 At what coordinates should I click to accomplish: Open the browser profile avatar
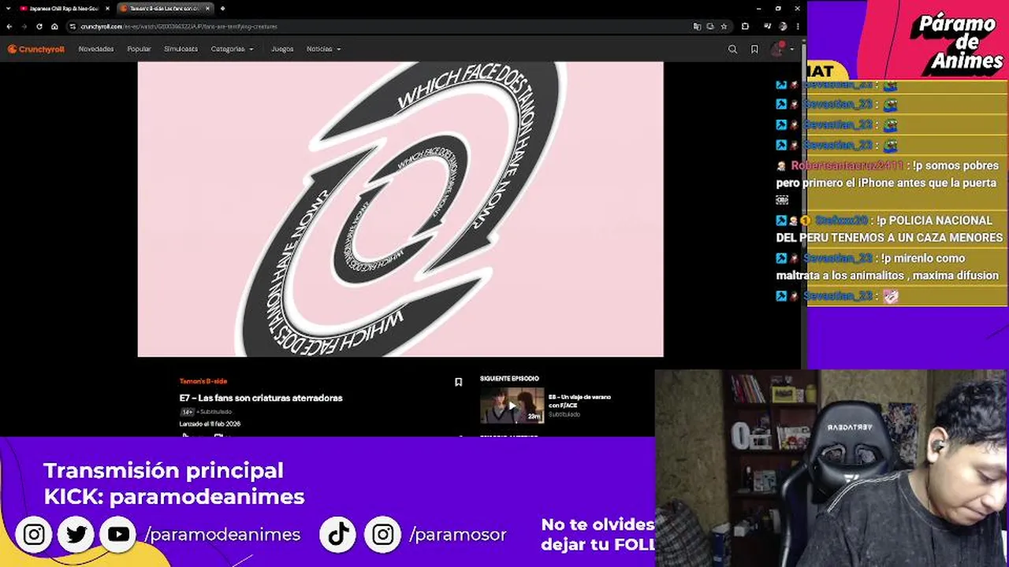(782, 26)
